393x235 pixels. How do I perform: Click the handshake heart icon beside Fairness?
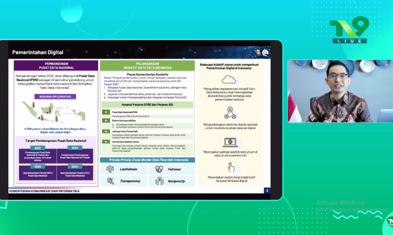coord(159,169)
